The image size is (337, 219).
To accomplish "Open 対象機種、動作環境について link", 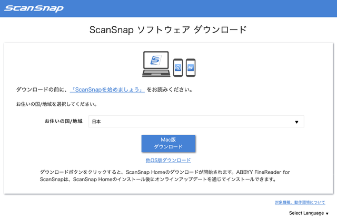I will click(x=300, y=202).
